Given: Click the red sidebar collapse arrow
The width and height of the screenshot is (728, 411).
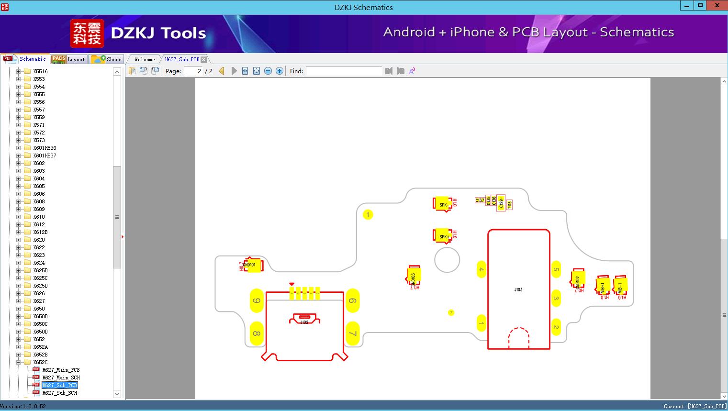Looking at the screenshot, I should coord(123,237).
